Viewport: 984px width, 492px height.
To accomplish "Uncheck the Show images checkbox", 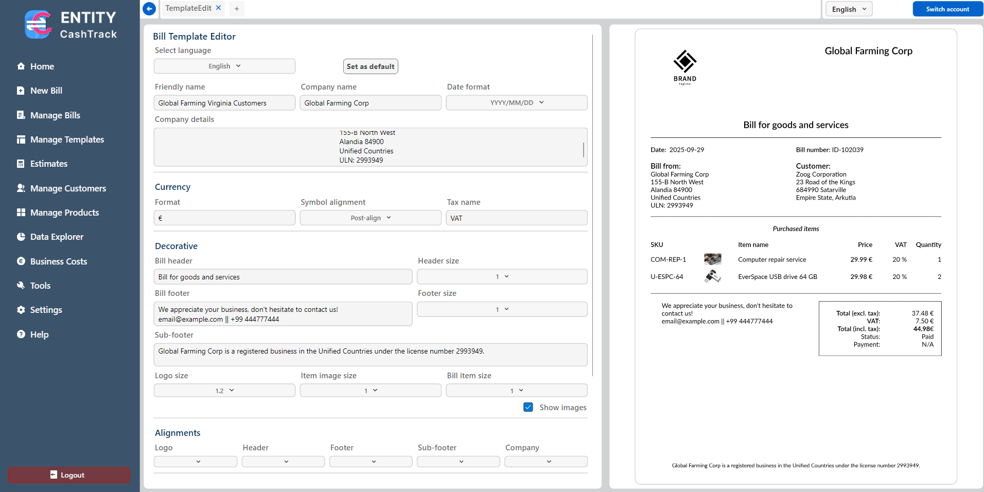I will 528,407.
